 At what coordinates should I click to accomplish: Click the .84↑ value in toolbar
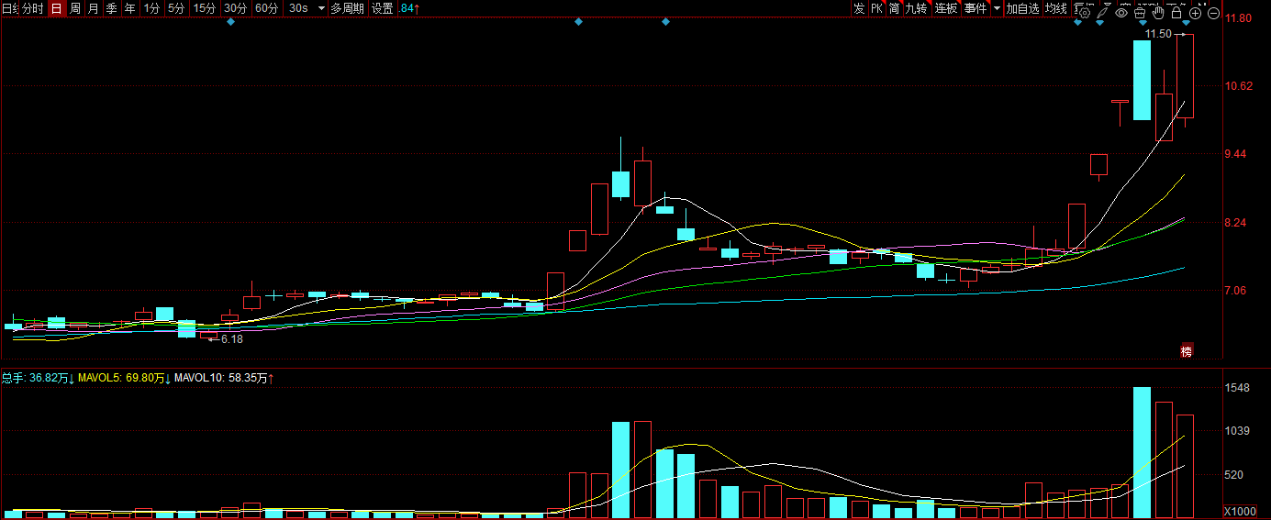pos(410,8)
